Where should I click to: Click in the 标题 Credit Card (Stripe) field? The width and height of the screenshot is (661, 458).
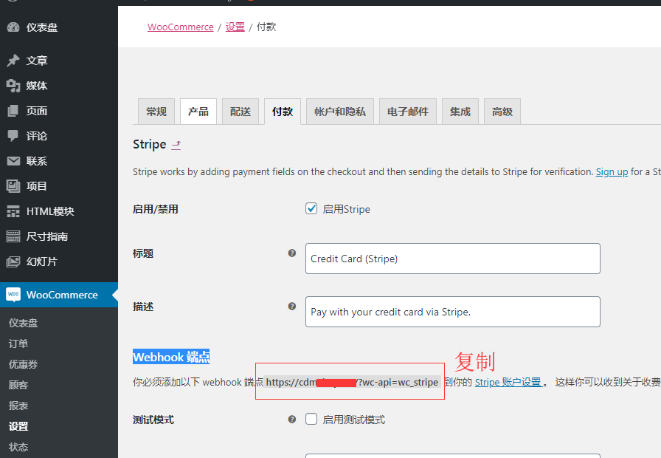coord(453,259)
